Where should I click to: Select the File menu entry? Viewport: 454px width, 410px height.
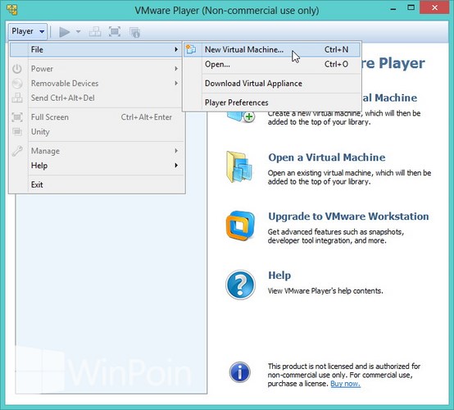tap(96, 49)
